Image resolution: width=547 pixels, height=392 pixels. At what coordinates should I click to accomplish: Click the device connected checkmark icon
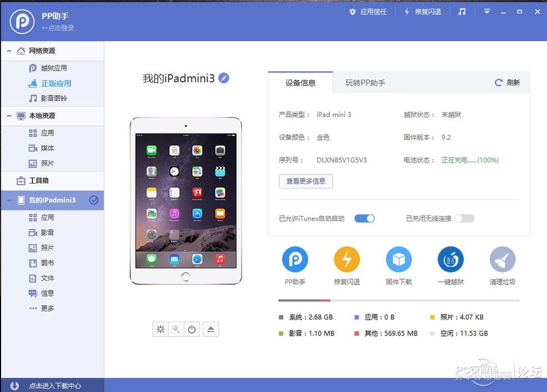(x=94, y=200)
